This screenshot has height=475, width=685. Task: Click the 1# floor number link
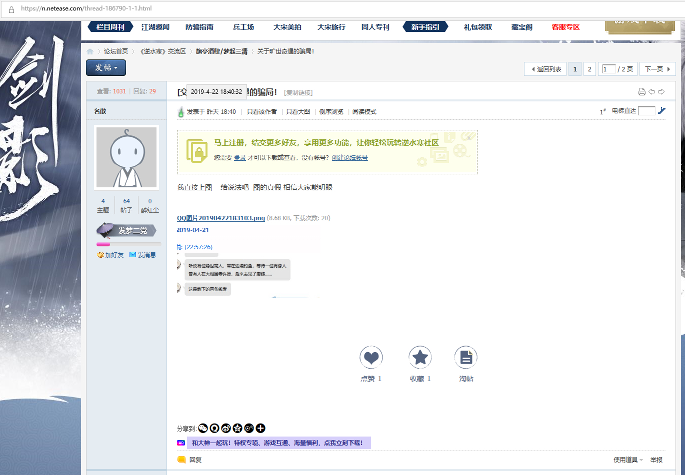tap(603, 112)
